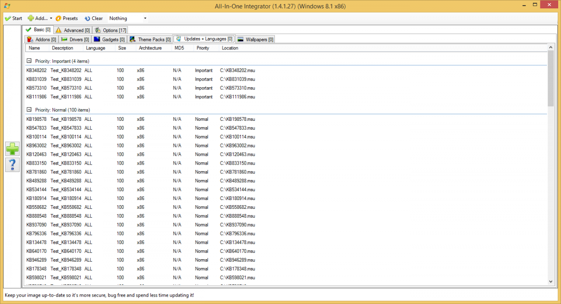The height and width of the screenshot is (304, 561).
Task: Select the Drivers [0] sub-tab
Action: click(x=75, y=39)
